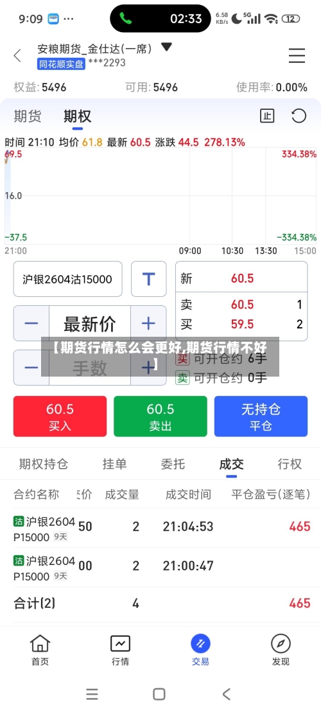This screenshot has width=321, height=714.
Task: Select the buy price 59.5 quote row
Action: point(241,324)
